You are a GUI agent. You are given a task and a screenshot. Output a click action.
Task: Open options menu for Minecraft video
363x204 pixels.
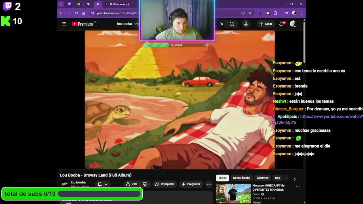pos(298,186)
